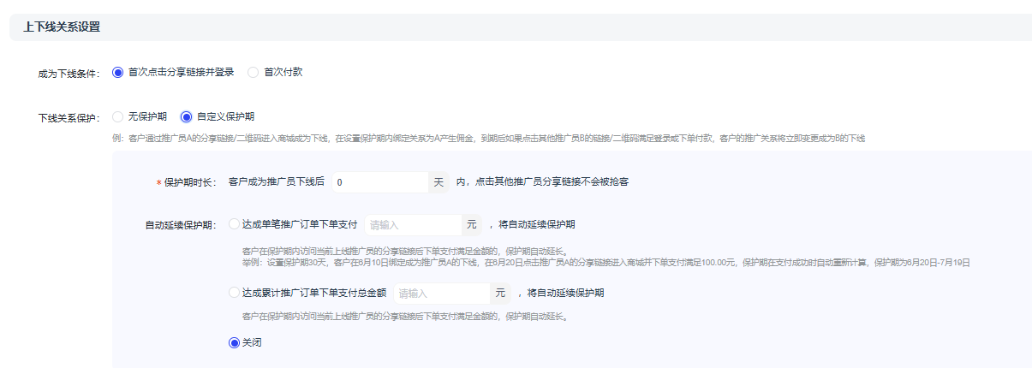The image size is (1032, 368).
Task: Focus the single order payment amount input
Action: tap(413, 225)
